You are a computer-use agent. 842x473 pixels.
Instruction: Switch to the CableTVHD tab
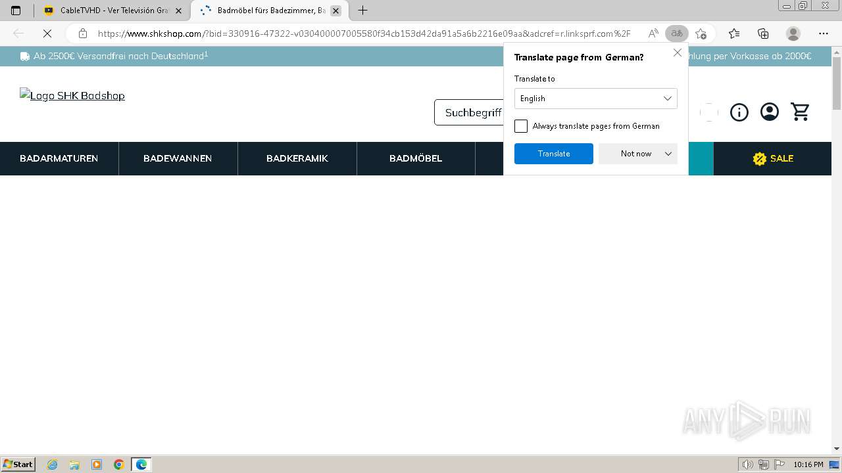(x=112, y=11)
